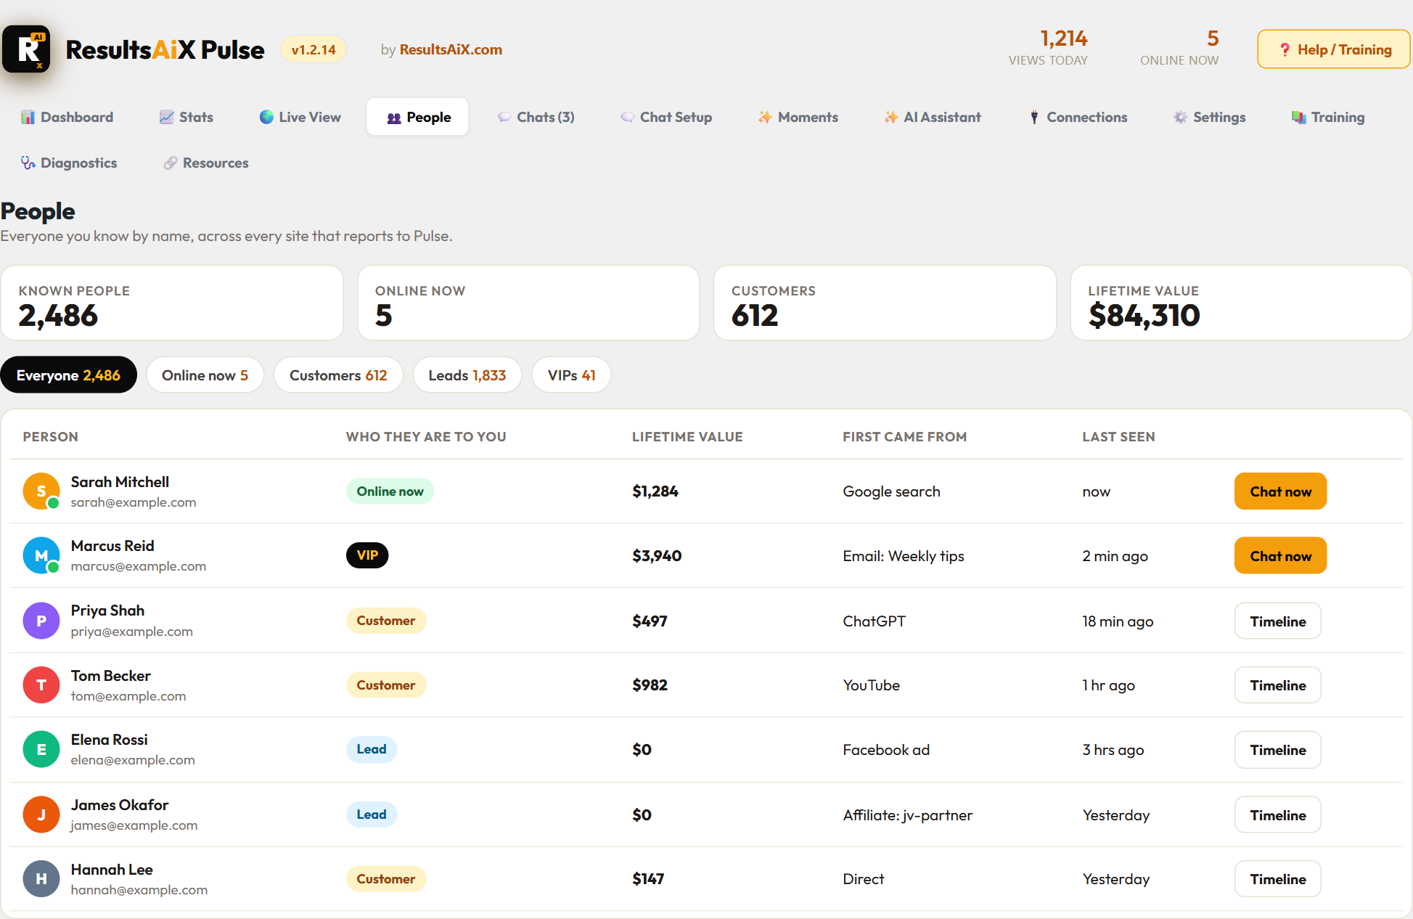Open the Live View tab
This screenshot has width=1413, height=919.
click(x=300, y=118)
